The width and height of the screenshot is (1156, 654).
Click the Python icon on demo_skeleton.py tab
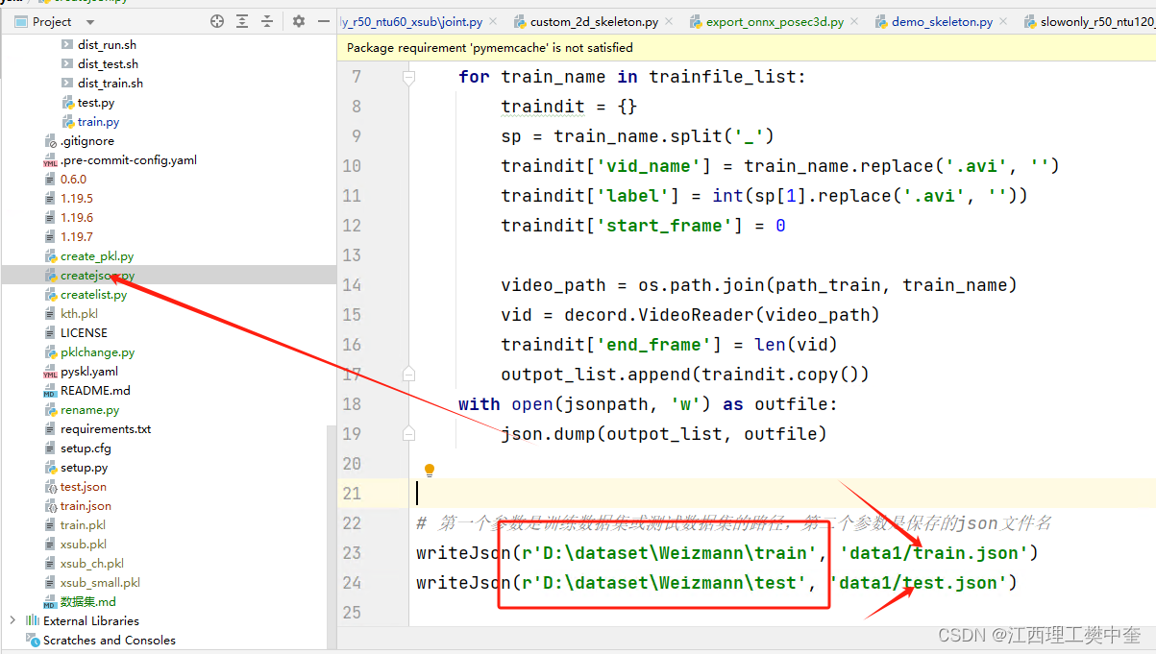click(881, 21)
